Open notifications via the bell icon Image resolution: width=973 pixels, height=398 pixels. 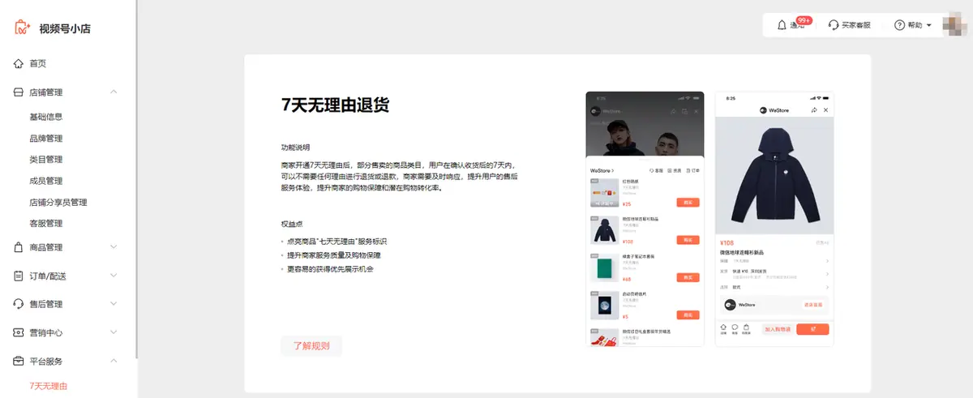tap(782, 25)
